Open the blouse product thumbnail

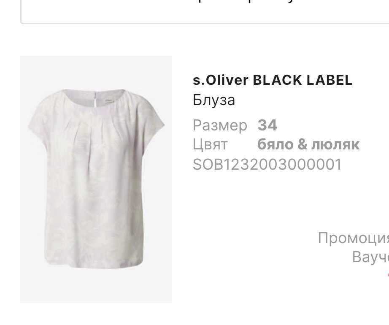point(96,179)
